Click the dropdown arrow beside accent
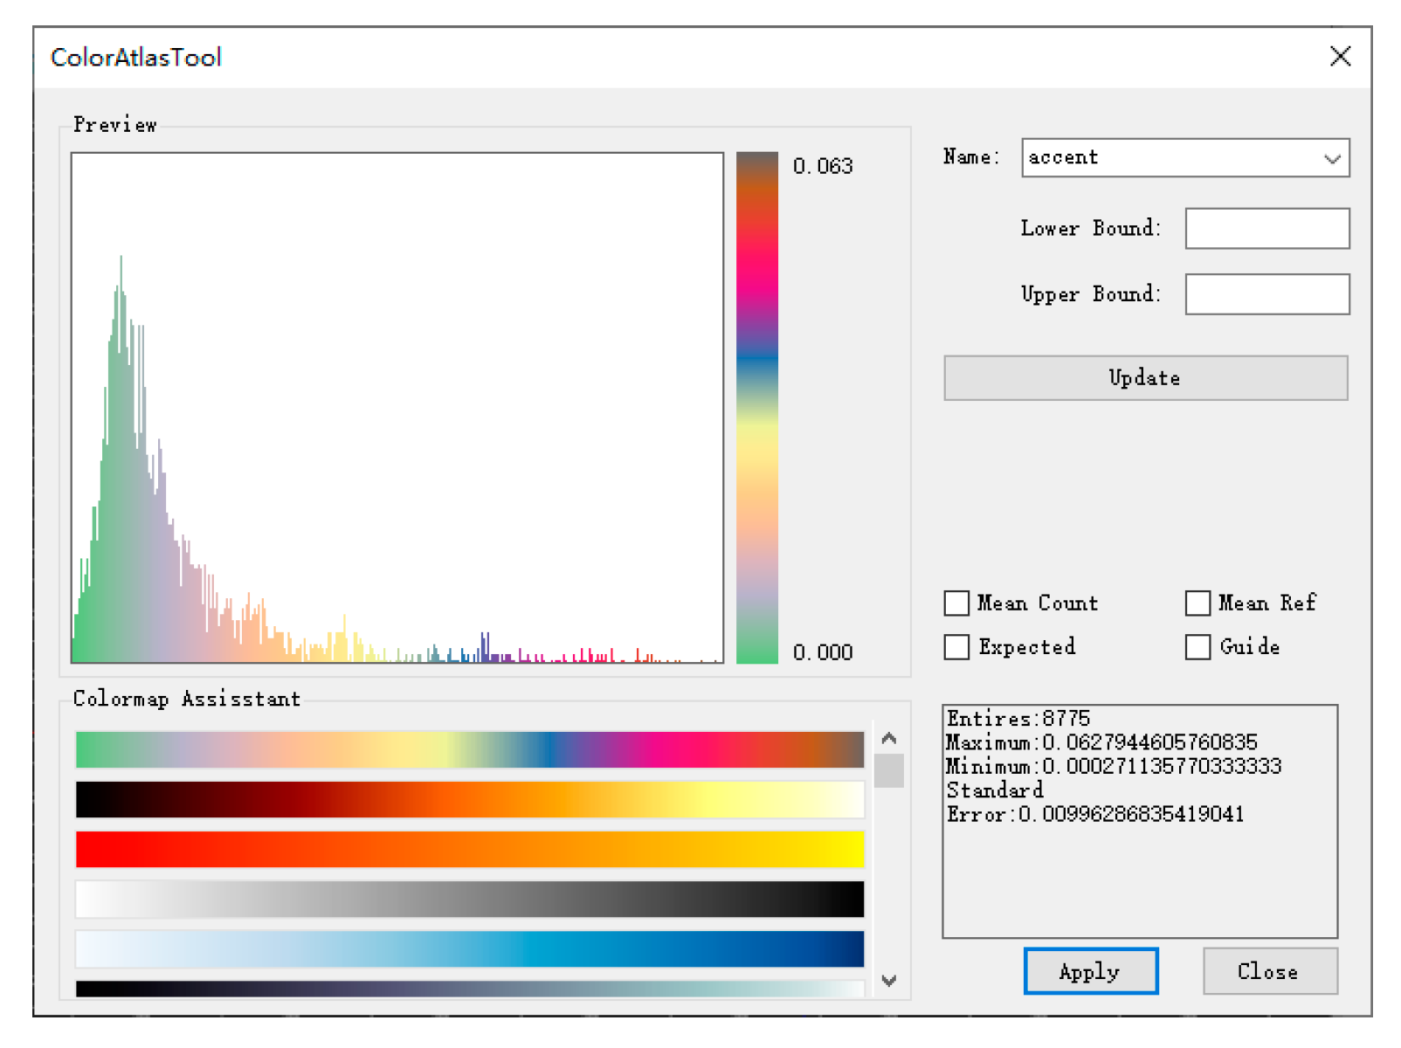 [1331, 158]
